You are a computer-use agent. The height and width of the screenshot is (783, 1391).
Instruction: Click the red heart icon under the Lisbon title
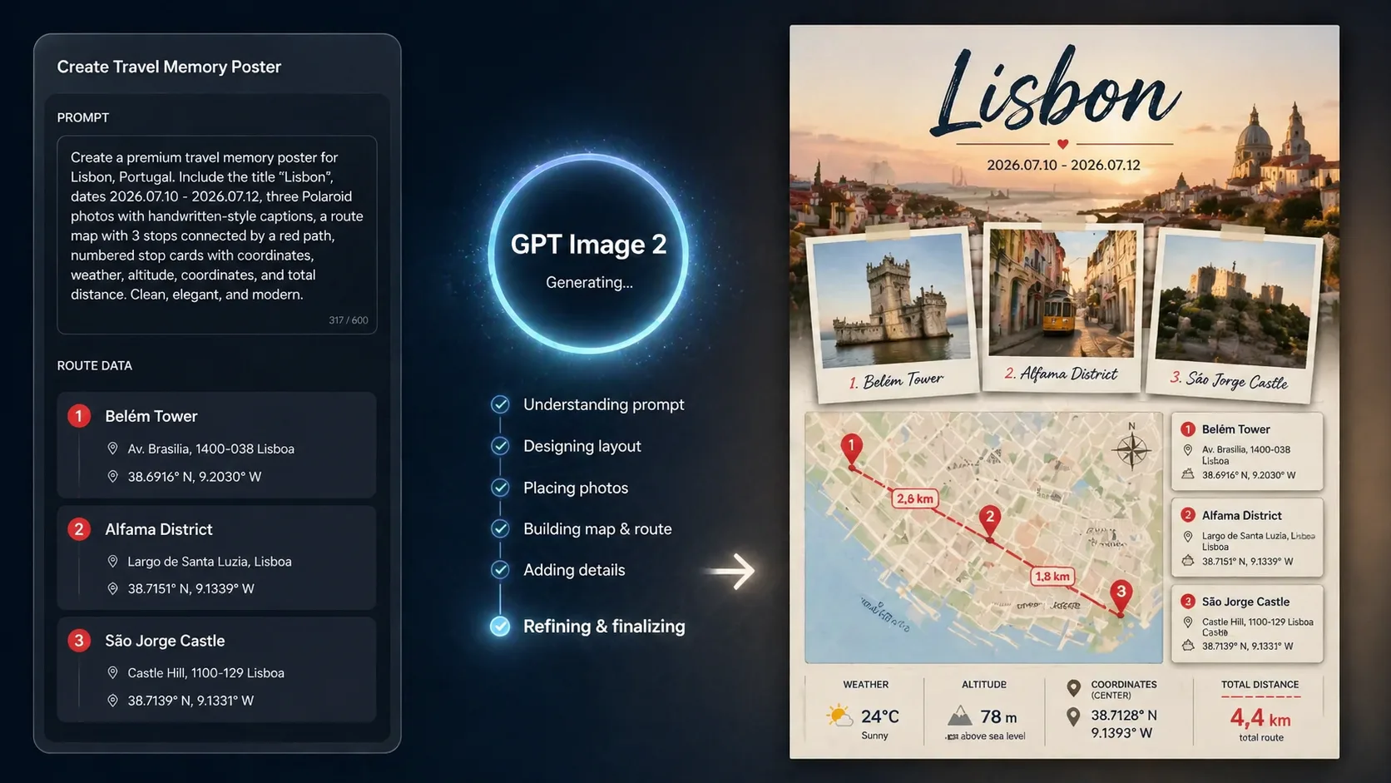1062,143
